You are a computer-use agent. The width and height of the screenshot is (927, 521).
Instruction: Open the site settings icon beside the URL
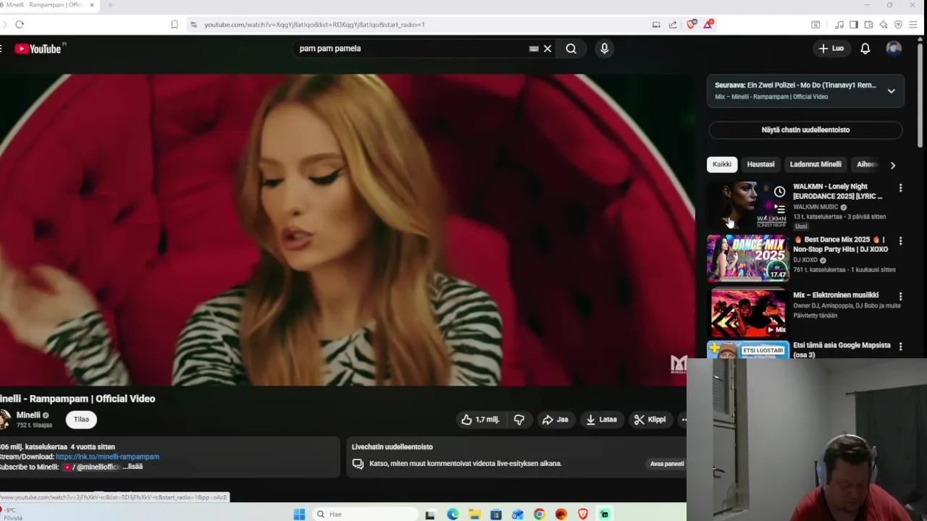click(193, 25)
